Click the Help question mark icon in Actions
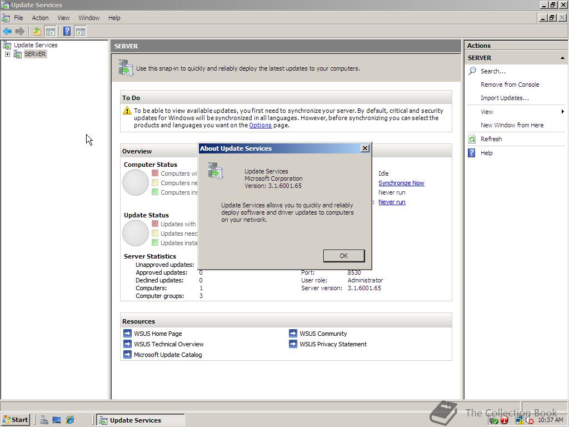Viewport: 569px width, 427px height. pyautogui.click(x=472, y=153)
